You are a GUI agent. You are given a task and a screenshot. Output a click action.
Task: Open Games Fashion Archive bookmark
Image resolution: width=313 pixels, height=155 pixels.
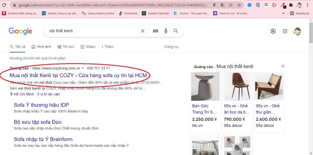(x=98, y=13)
